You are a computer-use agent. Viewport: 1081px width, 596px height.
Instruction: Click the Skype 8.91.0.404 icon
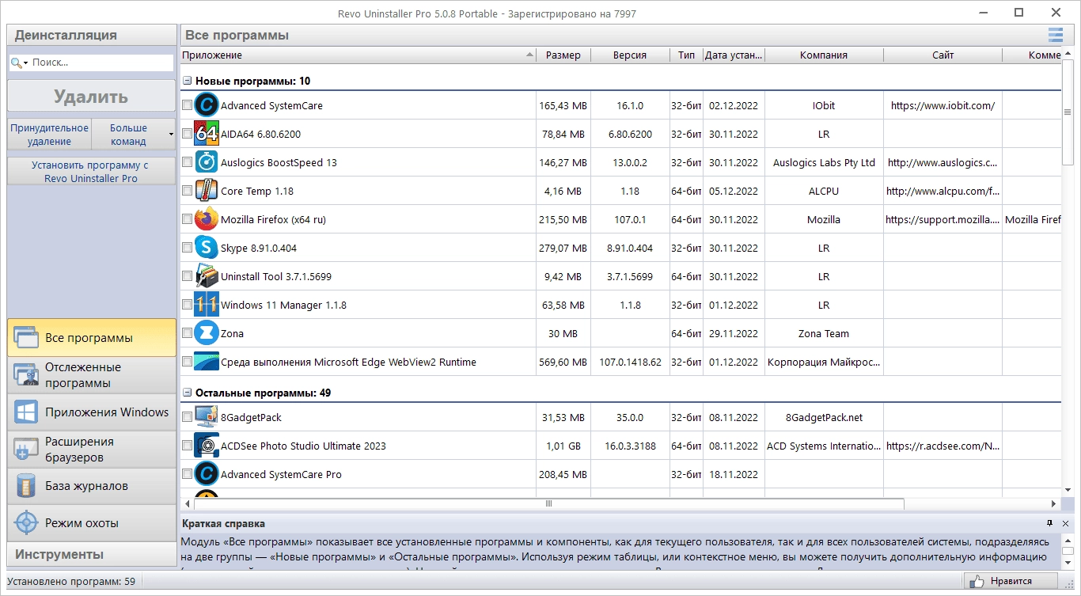(x=207, y=248)
